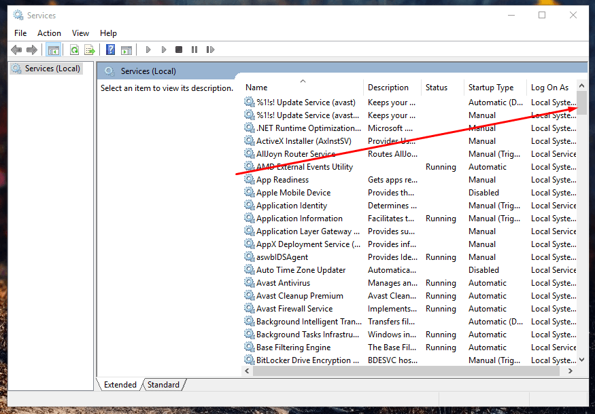
Task: Click gear icon next to App Readiness
Action: [x=250, y=180]
